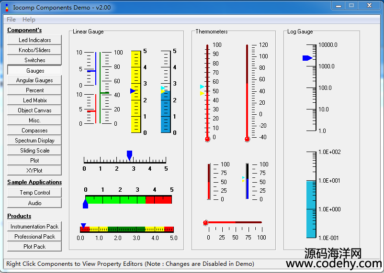Click the Thermometers group label
The width and height of the screenshot is (384, 273).
[x=212, y=32]
